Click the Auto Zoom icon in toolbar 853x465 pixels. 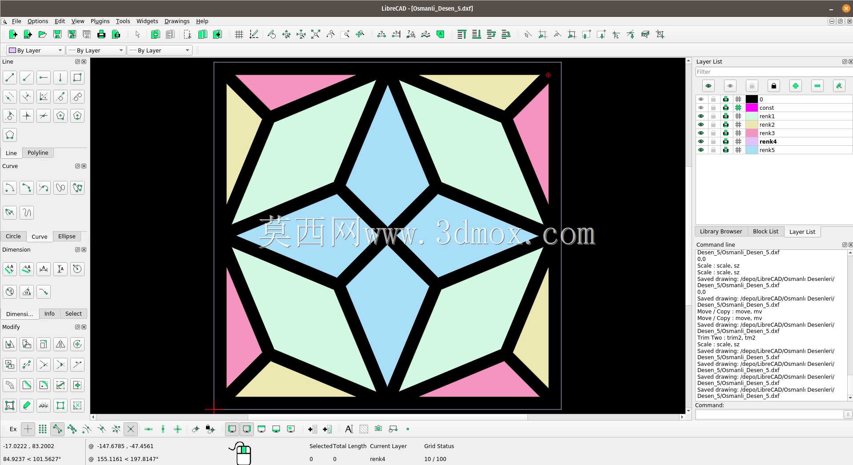click(x=316, y=34)
